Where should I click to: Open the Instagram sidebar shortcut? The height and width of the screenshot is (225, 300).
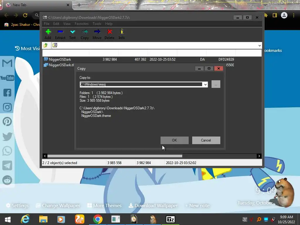[x=7, y=107]
